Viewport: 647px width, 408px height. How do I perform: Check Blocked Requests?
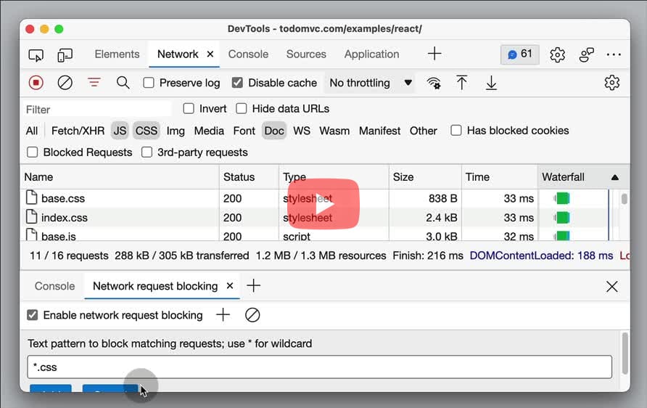32,152
